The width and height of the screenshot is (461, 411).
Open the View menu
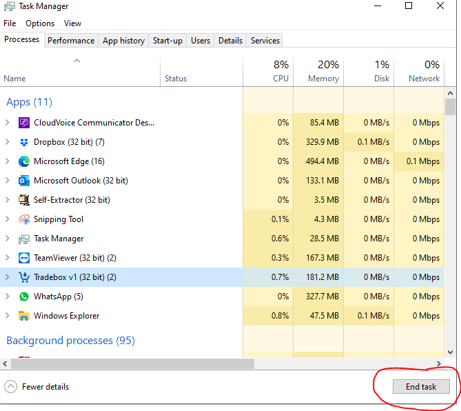tap(72, 23)
